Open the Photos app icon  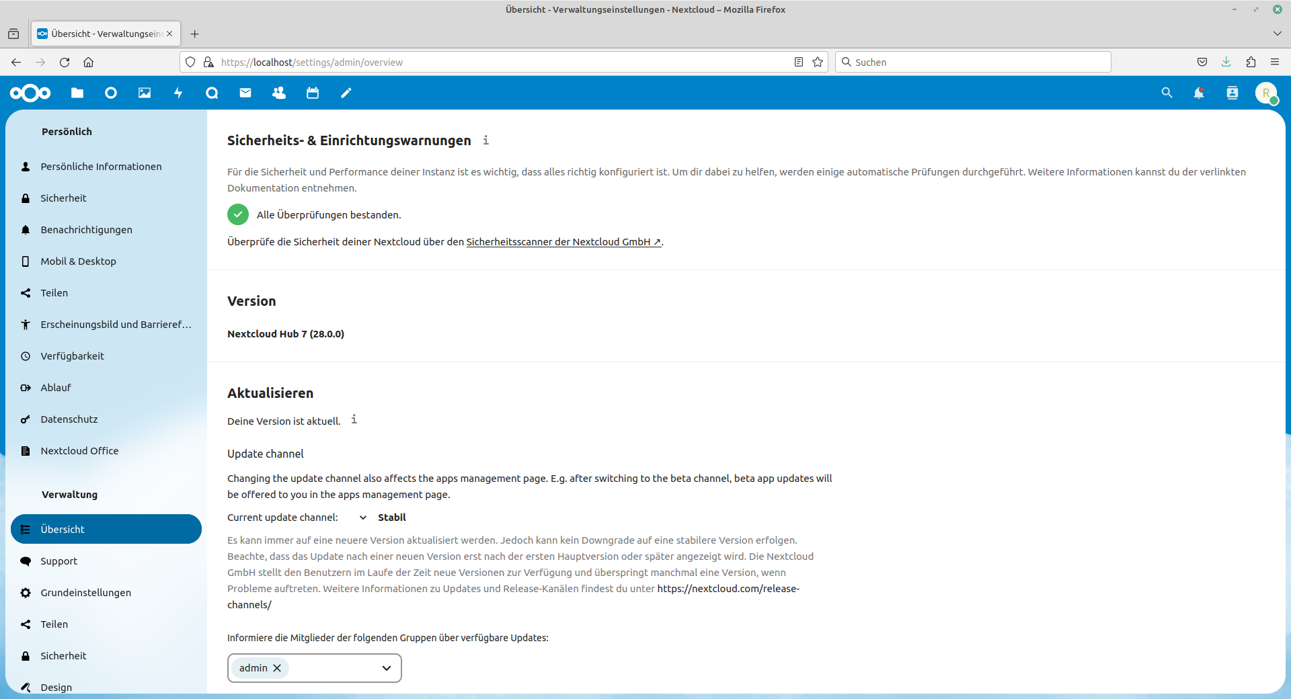pyautogui.click(x=145, y=93)
